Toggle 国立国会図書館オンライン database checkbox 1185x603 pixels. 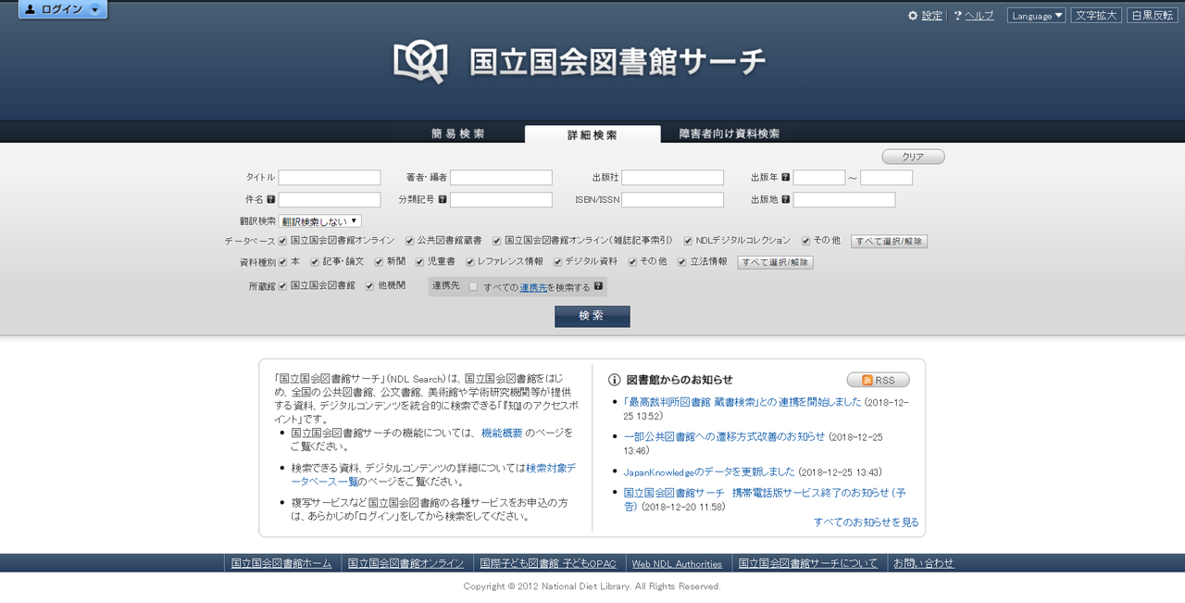(283, 241)
